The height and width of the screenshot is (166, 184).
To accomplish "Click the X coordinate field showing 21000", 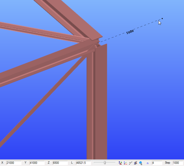I will coord(14,163).
